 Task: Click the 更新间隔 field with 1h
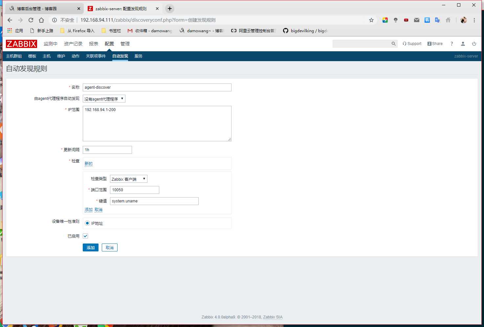pos(107,150)
